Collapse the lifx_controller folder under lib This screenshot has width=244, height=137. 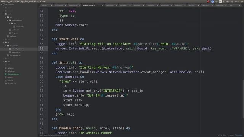click(6, 46)
